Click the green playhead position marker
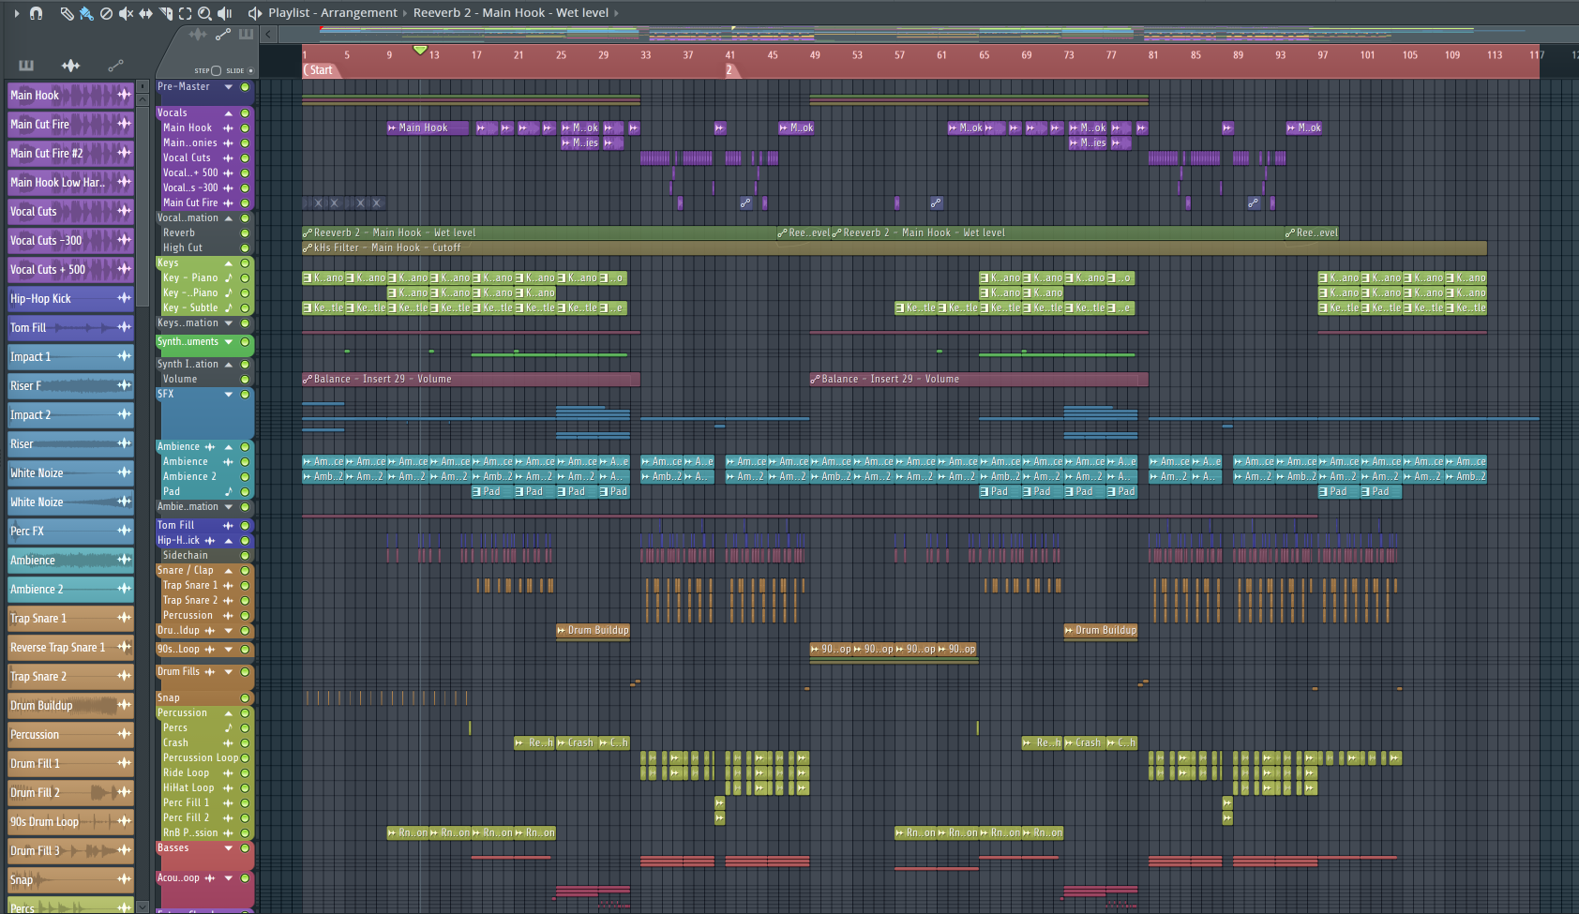 [x=420, y=50]
